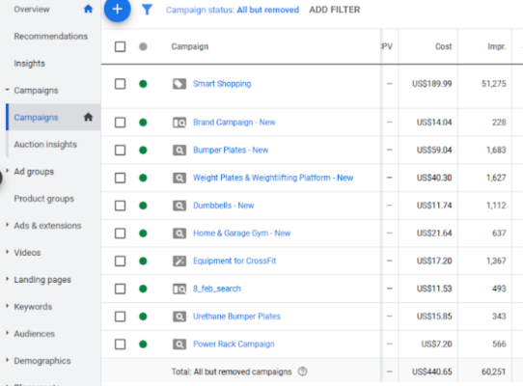Open the Power Rack Campaign link
This screenshot has width=523, height=386.
pos(234,344)
